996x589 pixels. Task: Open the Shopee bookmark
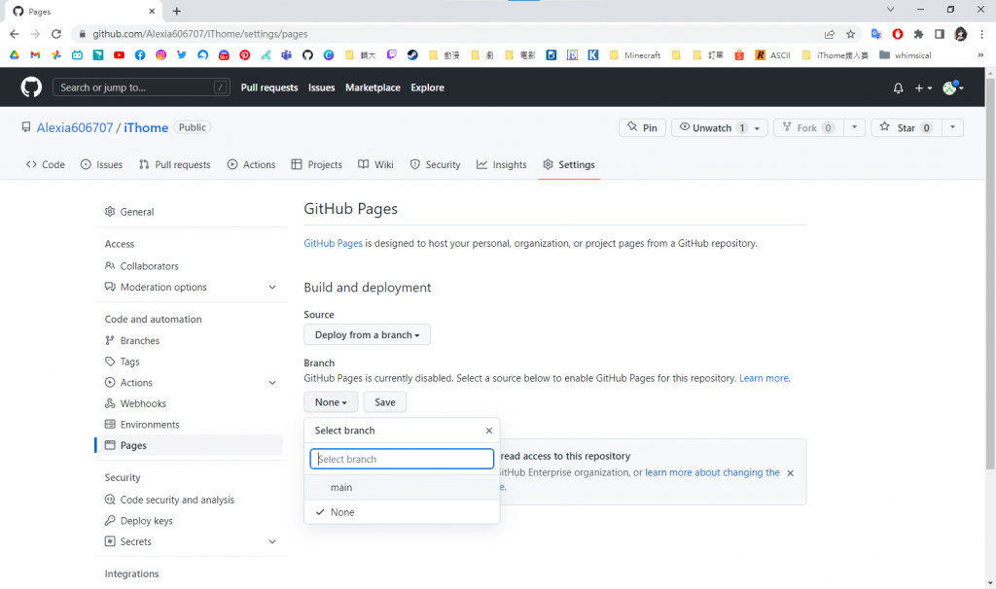(739, 55)
